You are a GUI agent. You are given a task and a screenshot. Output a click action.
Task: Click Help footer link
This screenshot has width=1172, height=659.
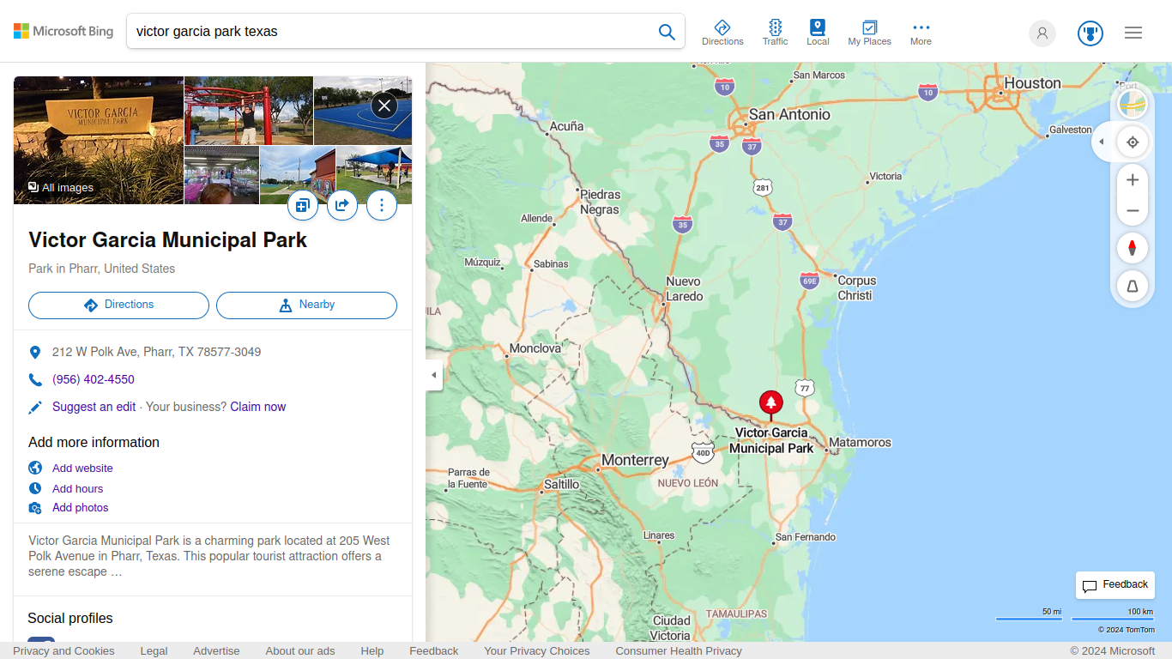click(372, 651)
